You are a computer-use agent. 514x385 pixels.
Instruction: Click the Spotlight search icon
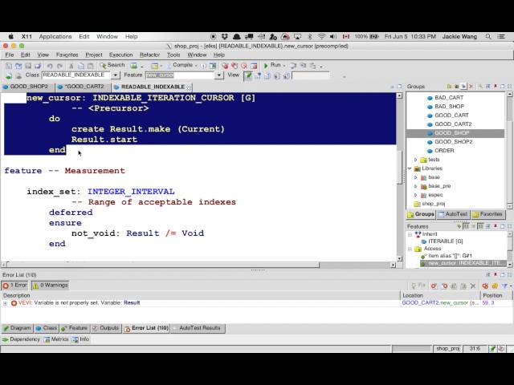tap(488, 37)
